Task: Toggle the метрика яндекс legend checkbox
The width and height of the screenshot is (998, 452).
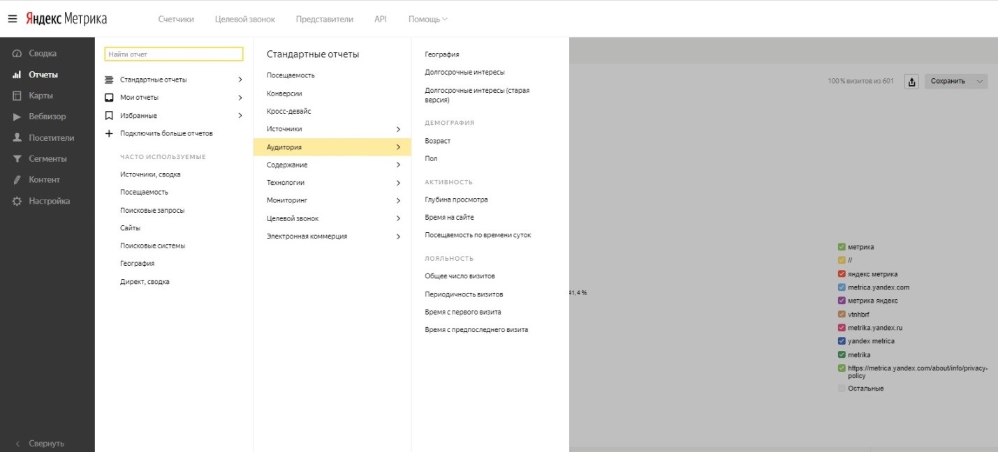Action: (x=842, y=301)
